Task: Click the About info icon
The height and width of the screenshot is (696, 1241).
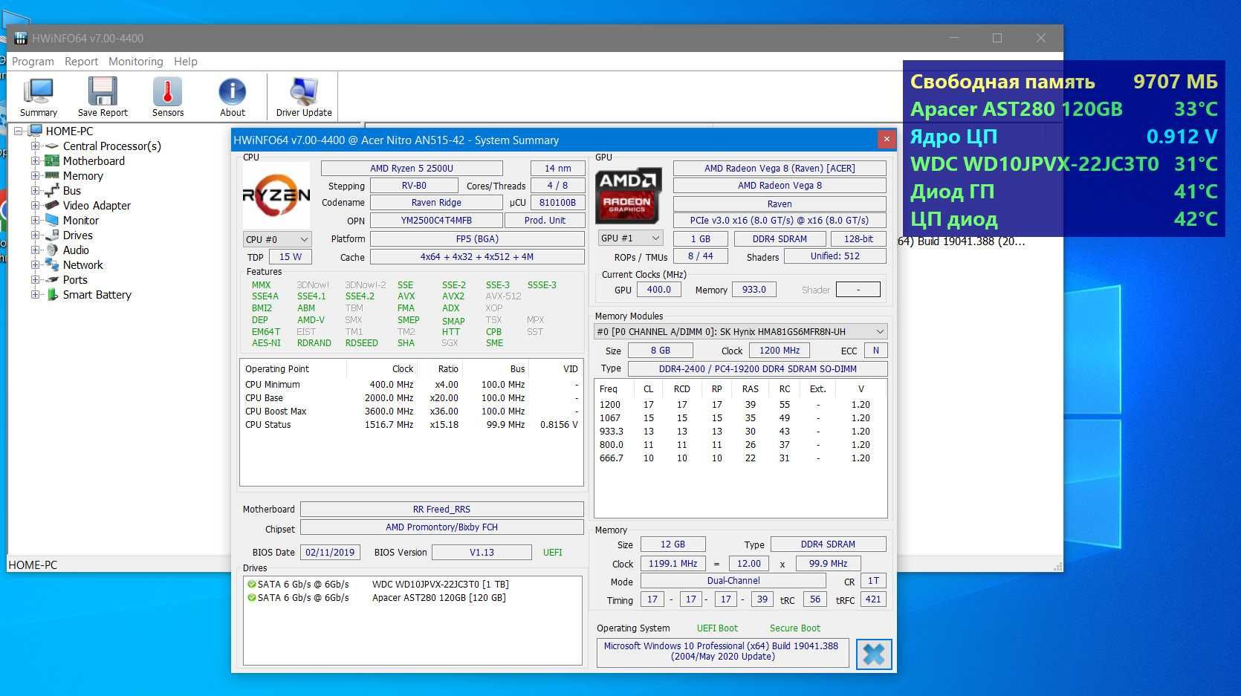Action: click(x=232, y=92)
